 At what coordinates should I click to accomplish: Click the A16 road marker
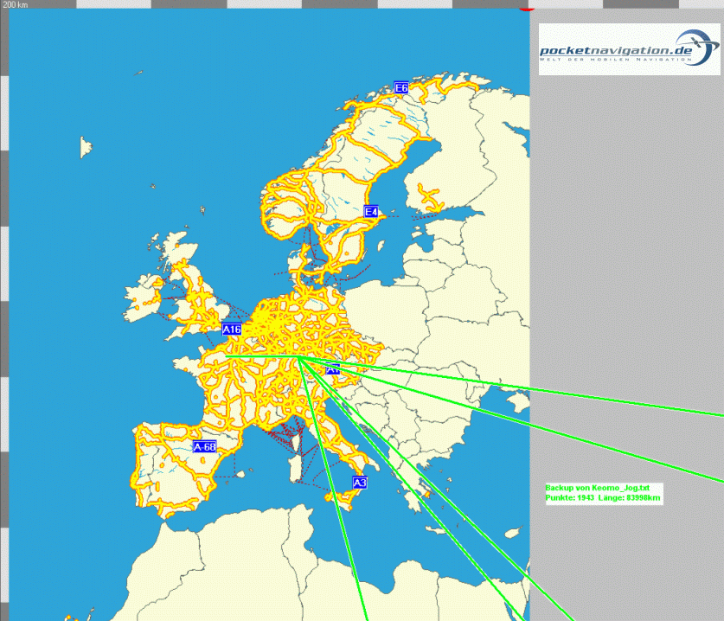coord(231,330)
